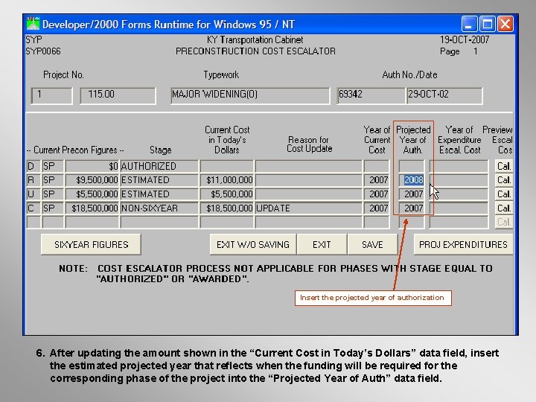Click Reason for Cost Update field in R row

tap(308, 180)
